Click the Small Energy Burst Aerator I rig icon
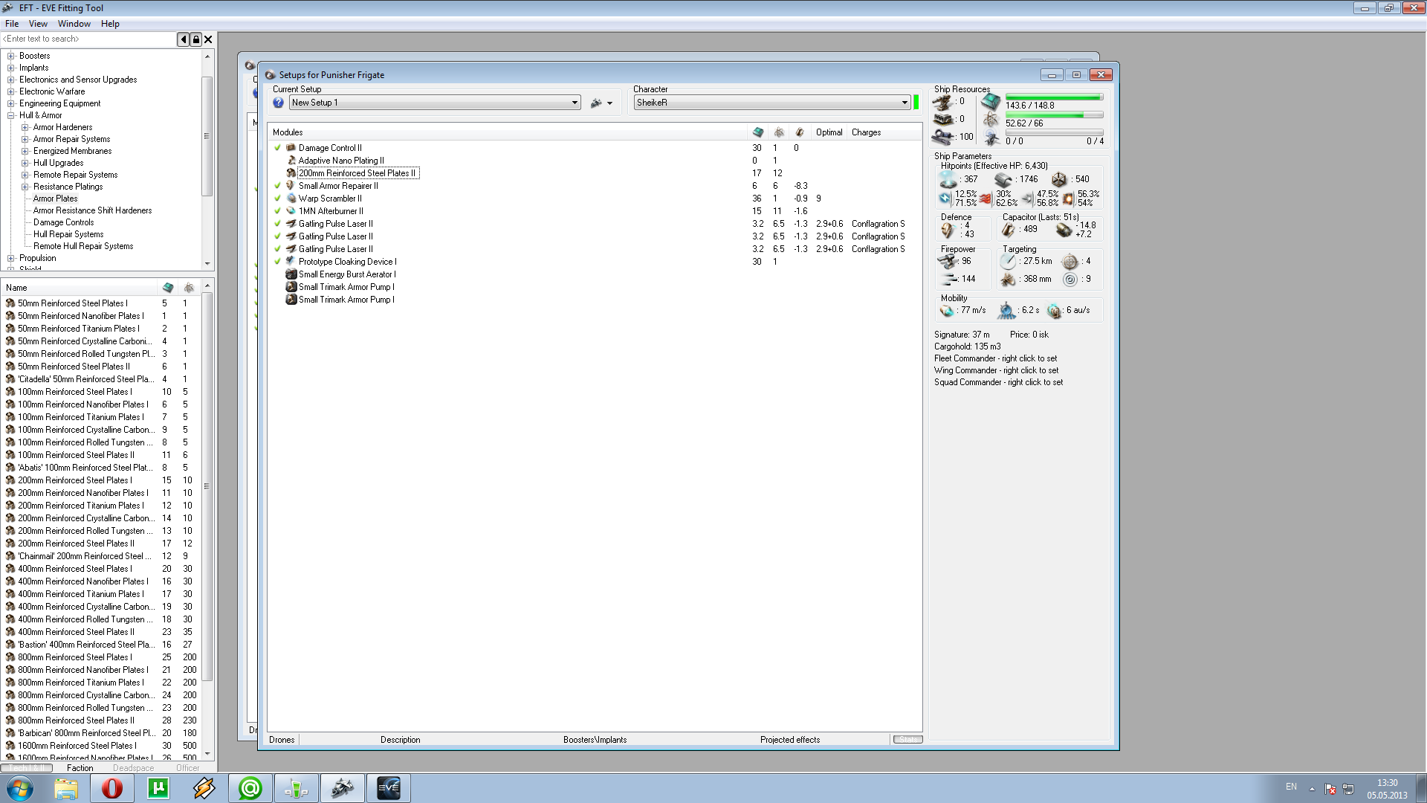 (291, 274)
